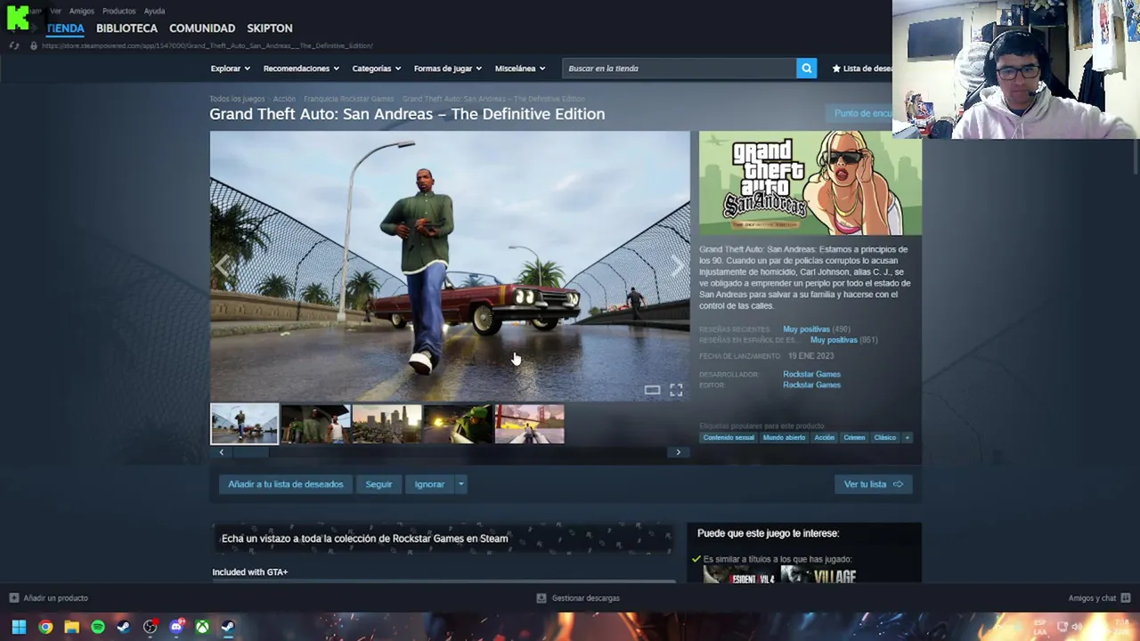The width and height of the screenshot is (1140, 641).
Task: Open the Ayuda menu
Action: coord(154,11)
